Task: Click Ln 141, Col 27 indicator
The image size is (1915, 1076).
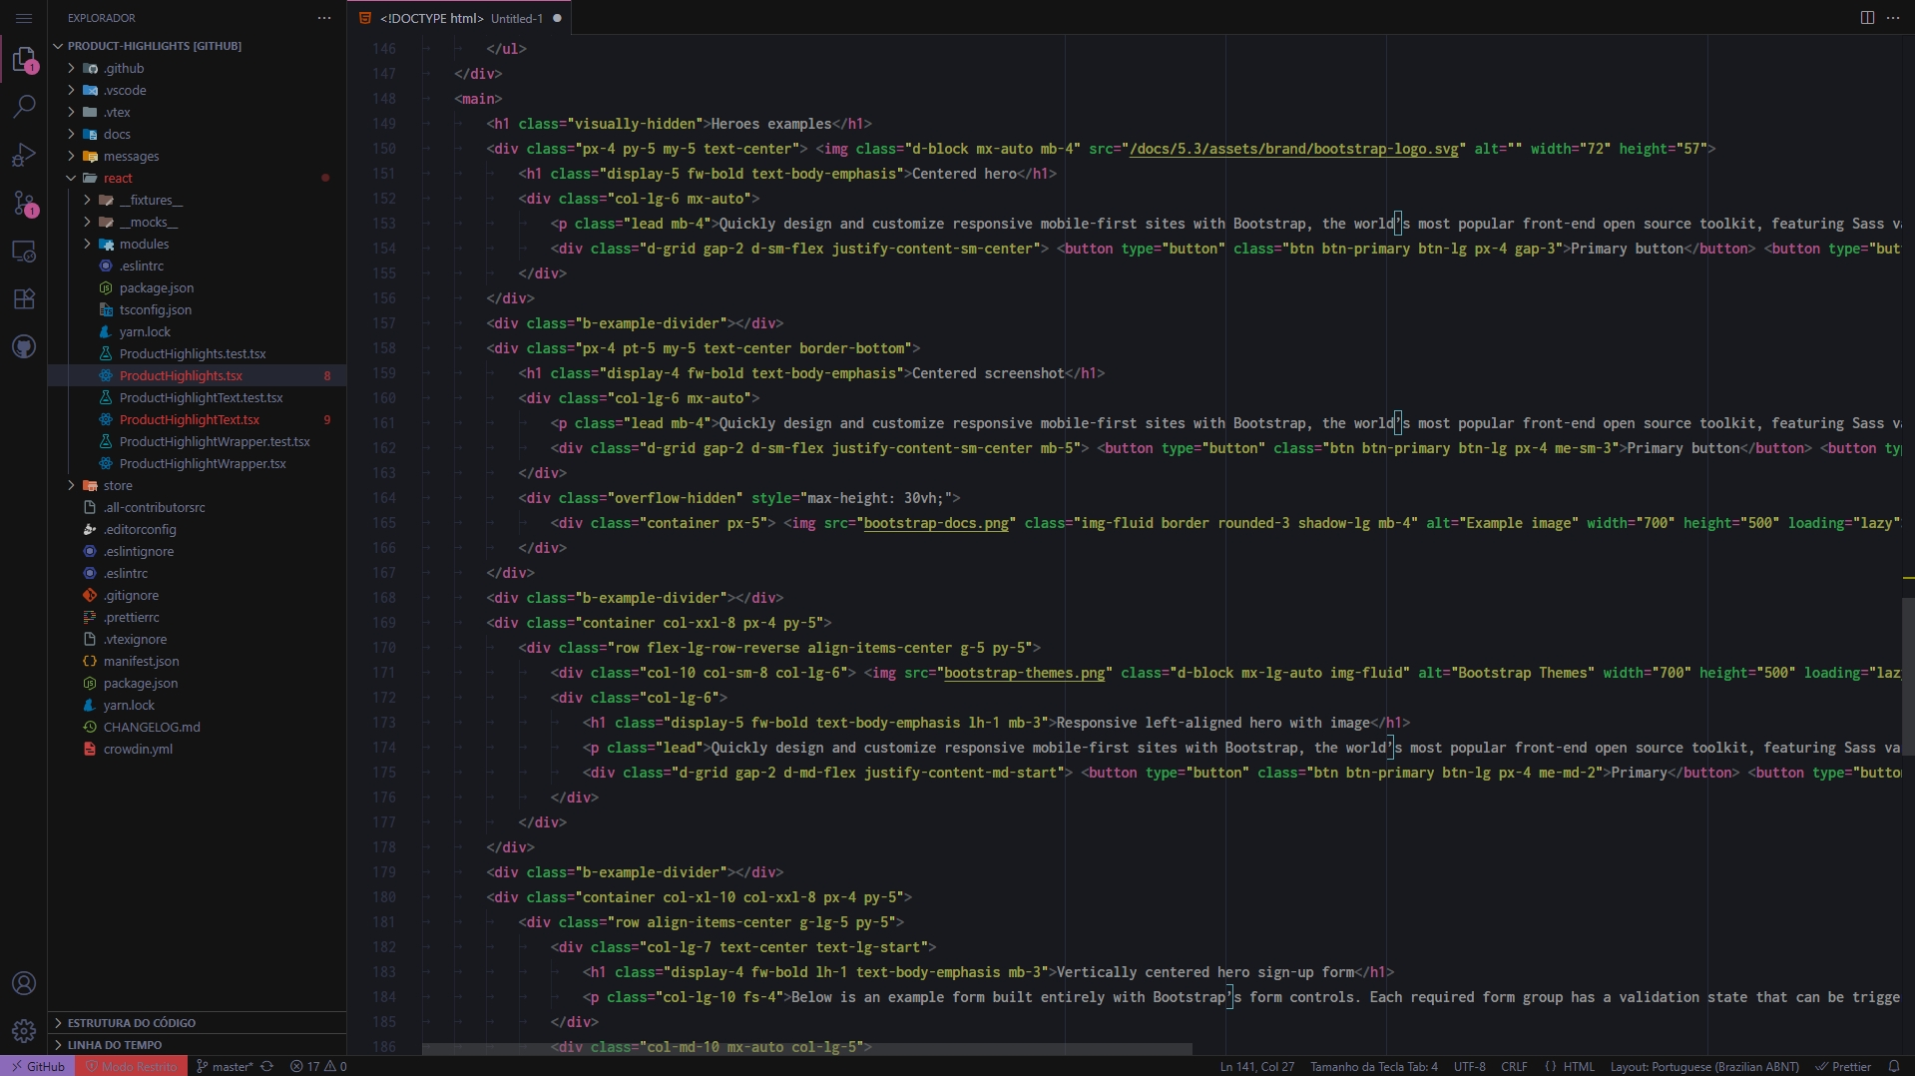Action: coord(1256,1066)
